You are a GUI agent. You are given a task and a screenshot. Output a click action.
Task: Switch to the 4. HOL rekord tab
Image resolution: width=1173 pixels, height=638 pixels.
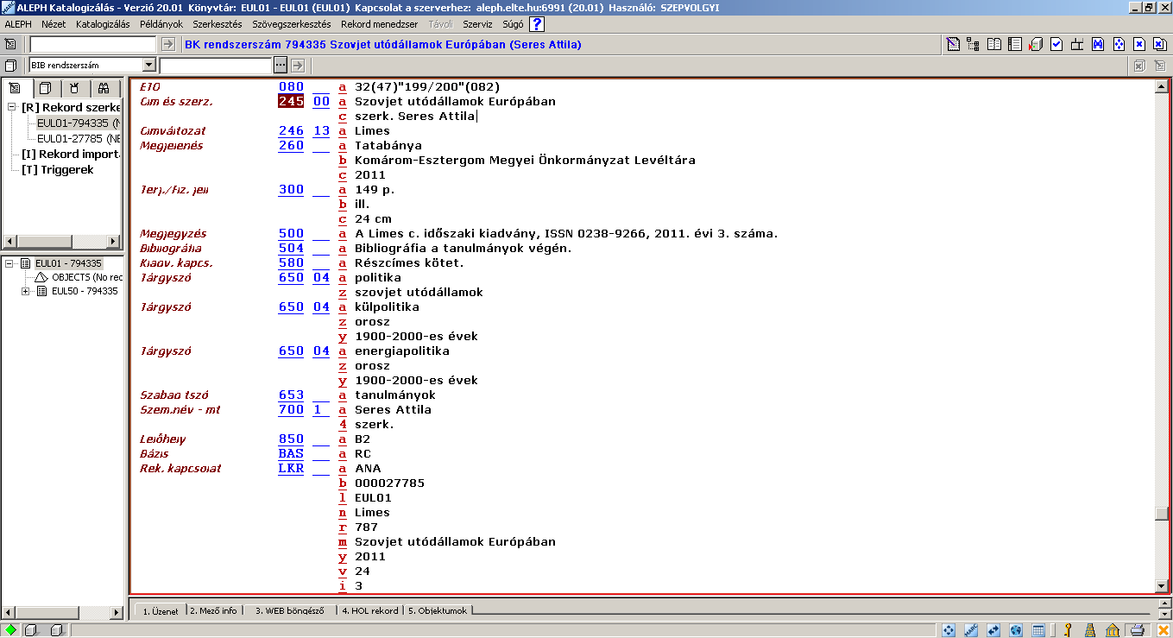(x=370, y=610)
